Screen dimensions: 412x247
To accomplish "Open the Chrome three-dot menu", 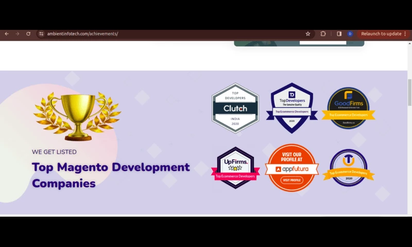I will point(405,34).
